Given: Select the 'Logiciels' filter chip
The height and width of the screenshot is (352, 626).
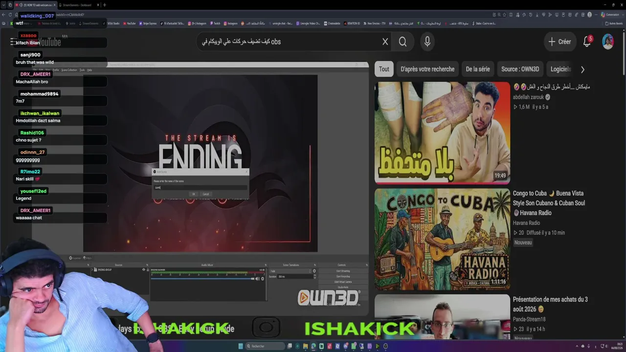Looking at the screenshot, I should click(x=561, y=69).
